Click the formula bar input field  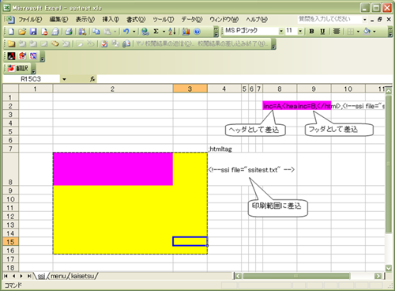coord(244,79)
